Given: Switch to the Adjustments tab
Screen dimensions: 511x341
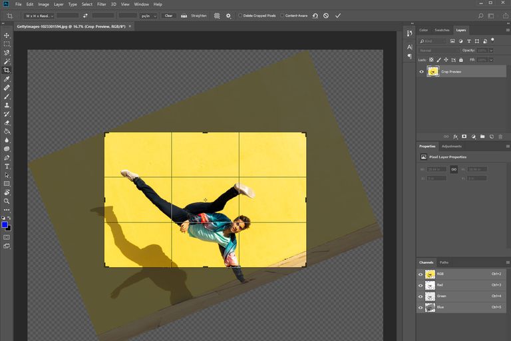Looking at the screenshot, I should coord(452,146).
